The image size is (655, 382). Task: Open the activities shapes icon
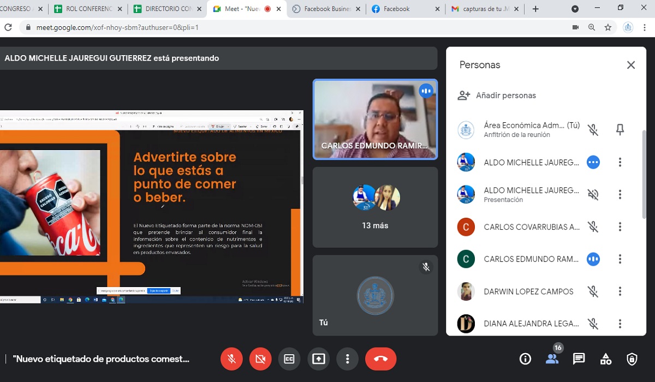605,359
